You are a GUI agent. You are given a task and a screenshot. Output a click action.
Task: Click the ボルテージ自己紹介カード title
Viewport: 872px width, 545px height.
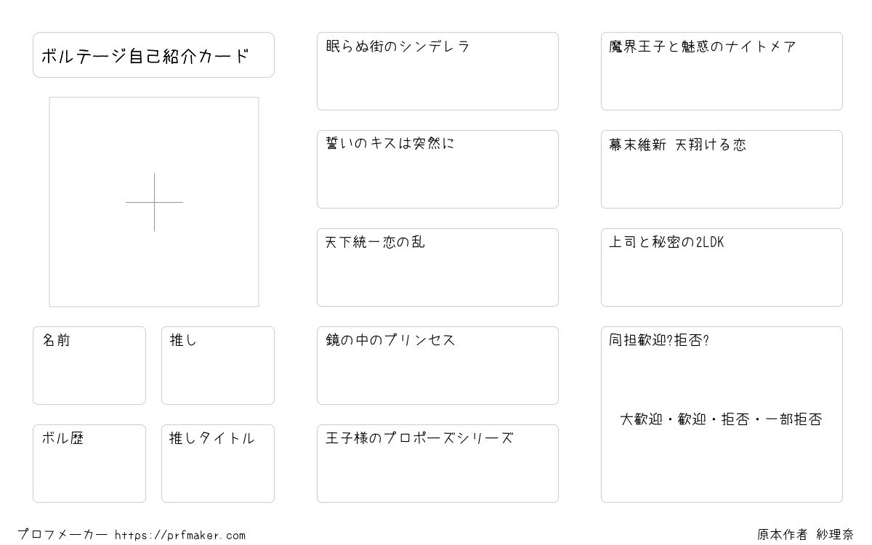(x=145, y=55)
